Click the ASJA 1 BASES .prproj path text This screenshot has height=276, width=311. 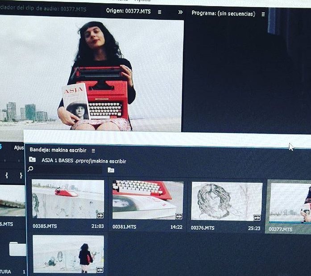click(84, 161)
